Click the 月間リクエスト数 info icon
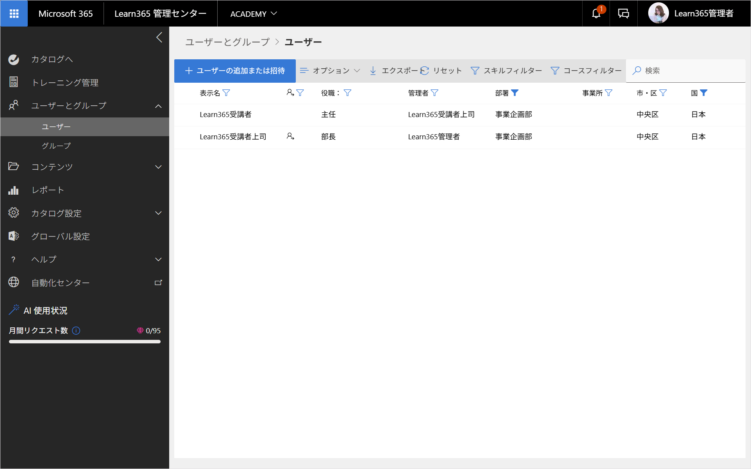The image size is (751, 469). tap(76, 330)
